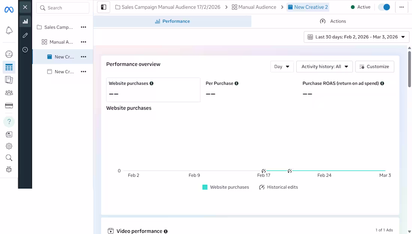Open the notifications bell icon
This screenshot has width=412, height=234.
point(9,31)
